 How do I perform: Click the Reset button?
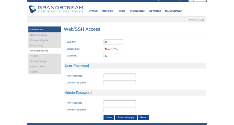pos(143,117)
